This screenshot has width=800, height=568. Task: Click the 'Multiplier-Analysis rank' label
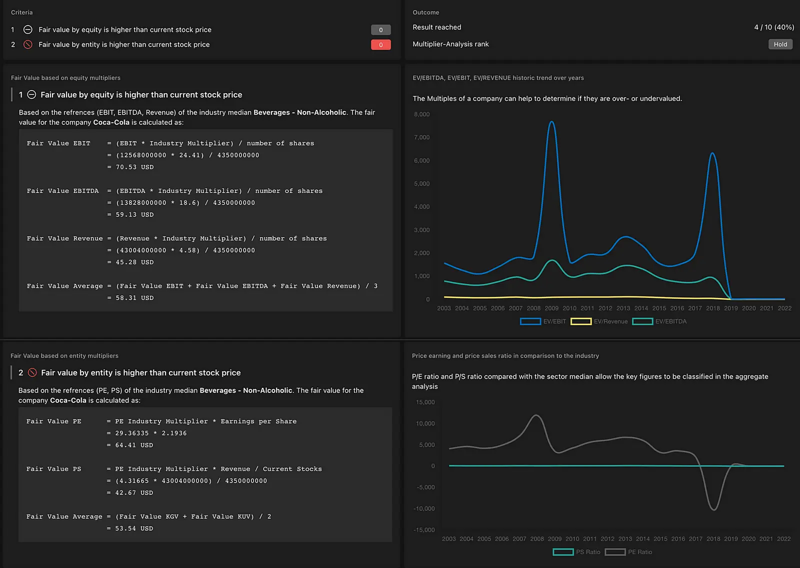[x=450, y=44]
